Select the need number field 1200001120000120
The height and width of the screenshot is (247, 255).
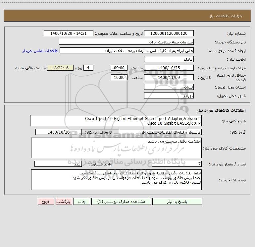coord(169,33)
